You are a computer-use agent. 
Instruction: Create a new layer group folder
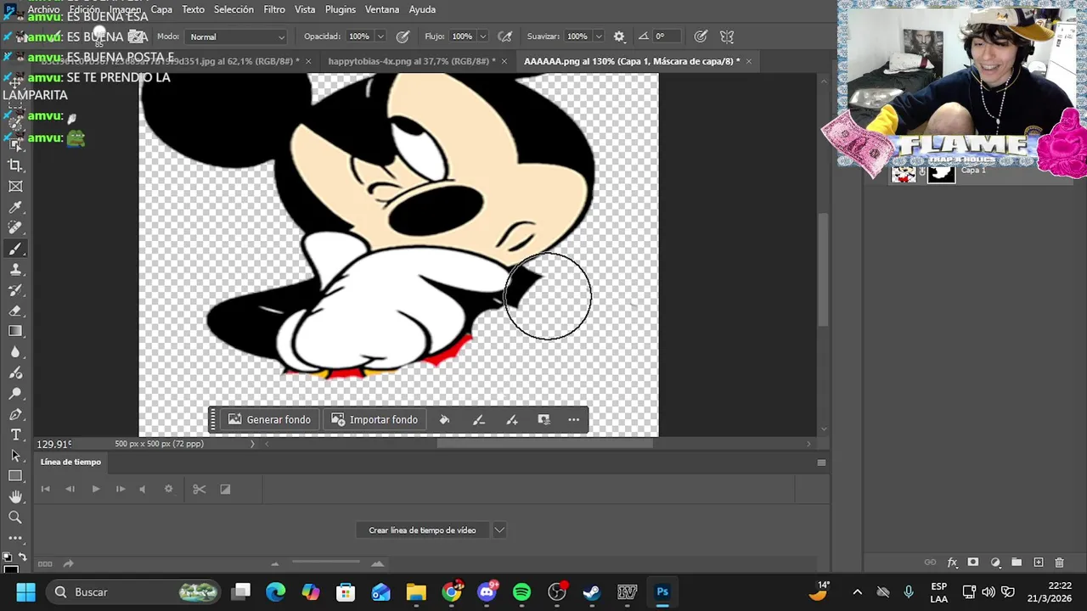pyautogui.click(x=1017, y=563)
